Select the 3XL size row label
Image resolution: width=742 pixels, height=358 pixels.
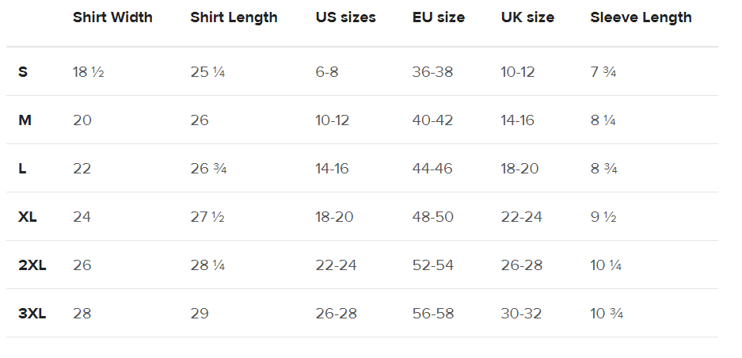pos(32,314)
